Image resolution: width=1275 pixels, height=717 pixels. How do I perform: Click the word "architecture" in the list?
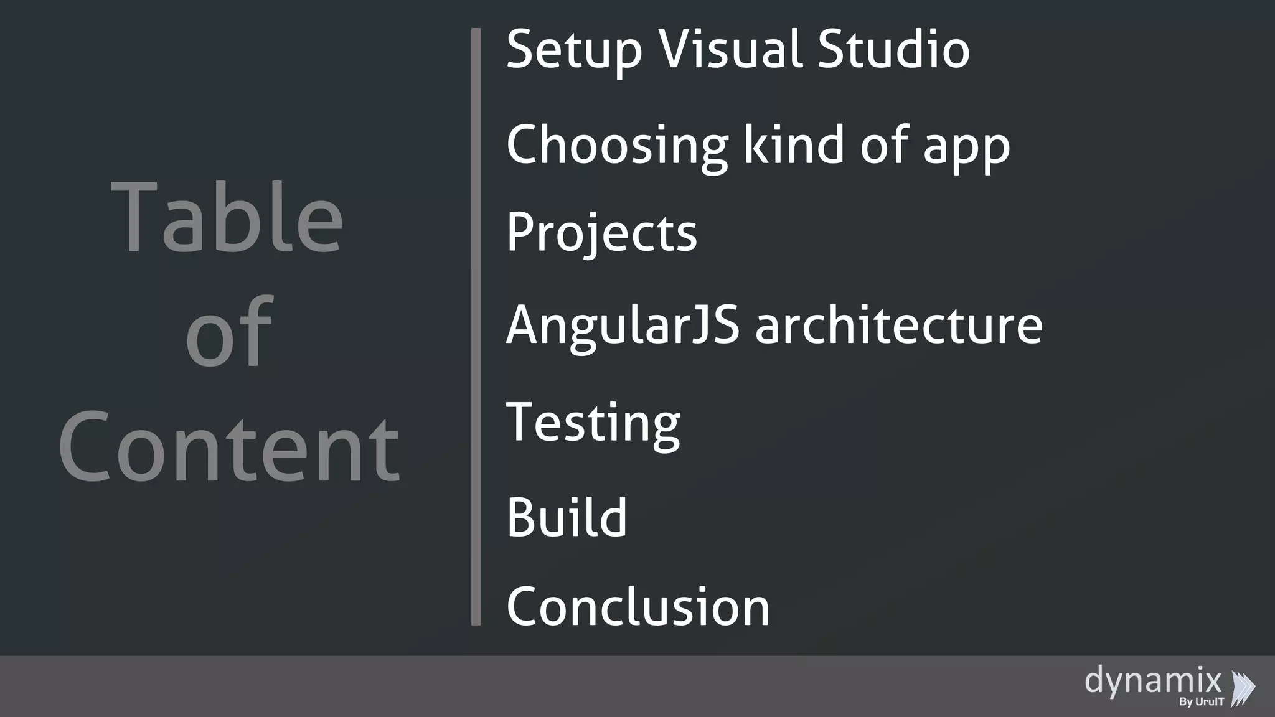click(898, 325)
